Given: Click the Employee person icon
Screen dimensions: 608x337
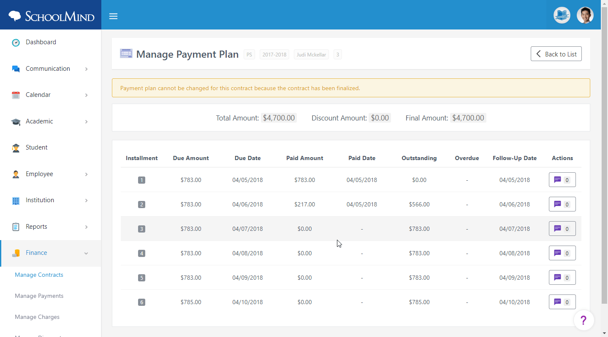Looking at the screenshot, I should click(16, 174).
